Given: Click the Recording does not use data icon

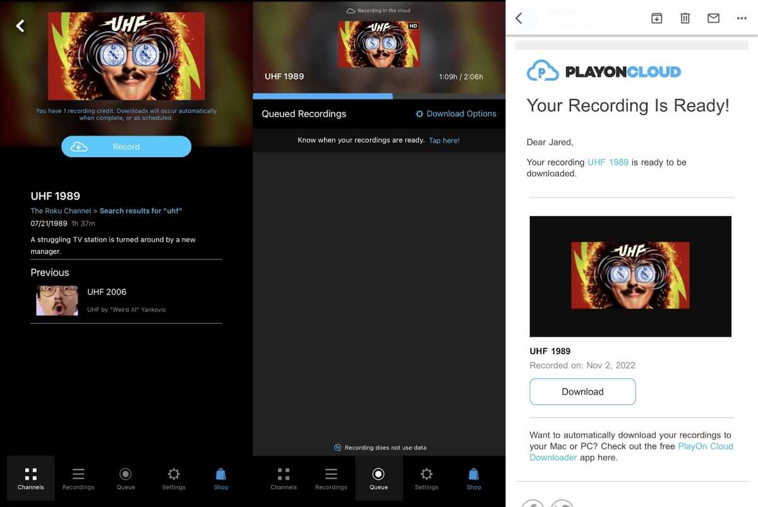Looking at the screenshot, I should click(x=338, y=447).
